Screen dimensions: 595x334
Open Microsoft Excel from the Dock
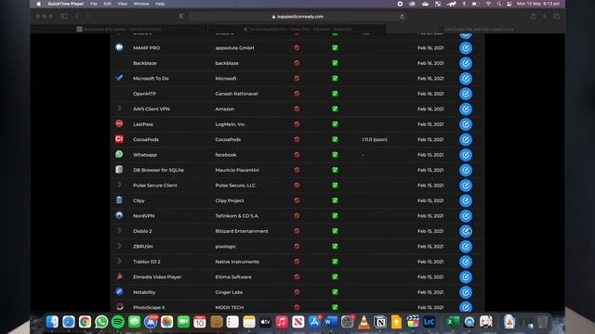pyautogui.click(x=453, y=322)
